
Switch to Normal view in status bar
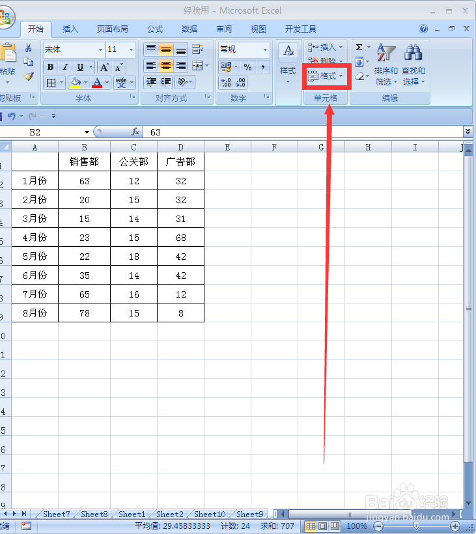311,526
